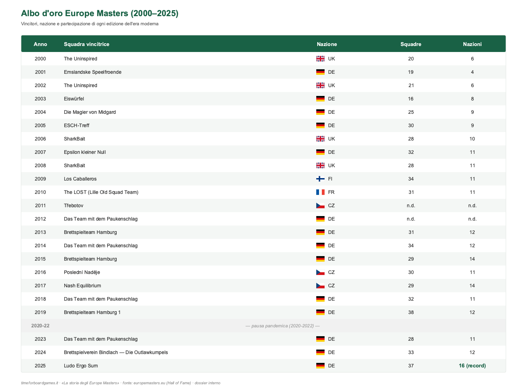
Task: Click the year 2016 cell
Action: click(40, 272)
